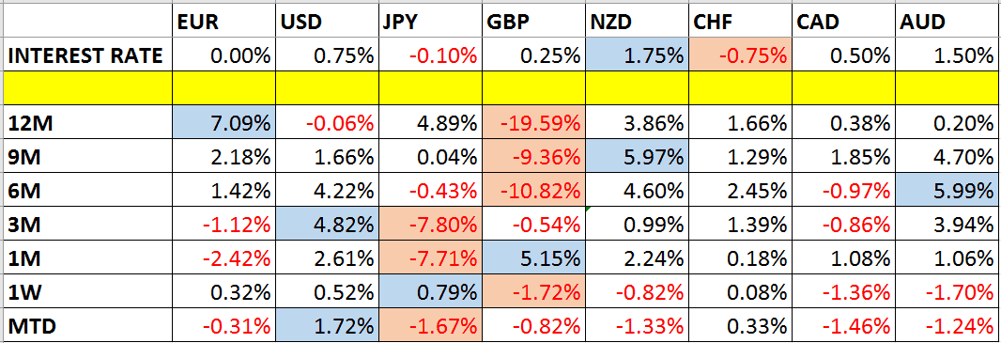Select the EUR 12M cell showing 7.09%
The height and width of the screenshot is (343, 1001).
[223, 122]
